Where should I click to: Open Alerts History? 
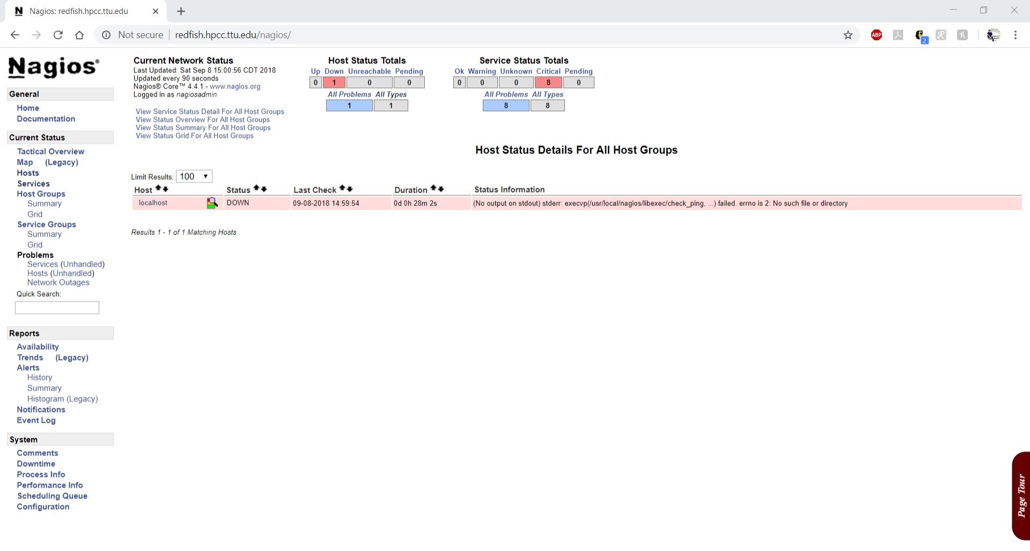(x=40, y=378)
